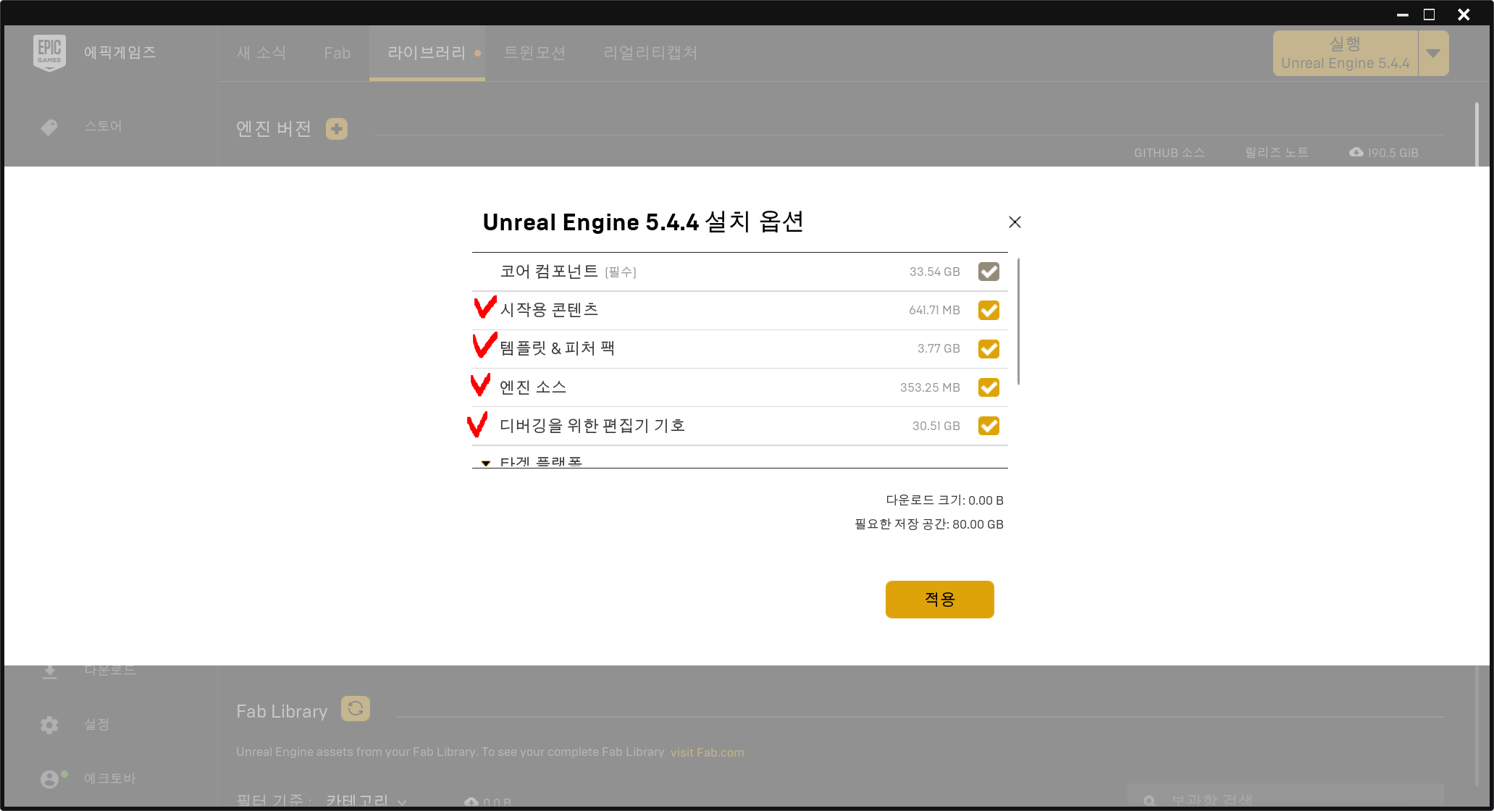Click the store tag icon in sidebar
The width and height of the screenshot is (1494, 811).
49,127
